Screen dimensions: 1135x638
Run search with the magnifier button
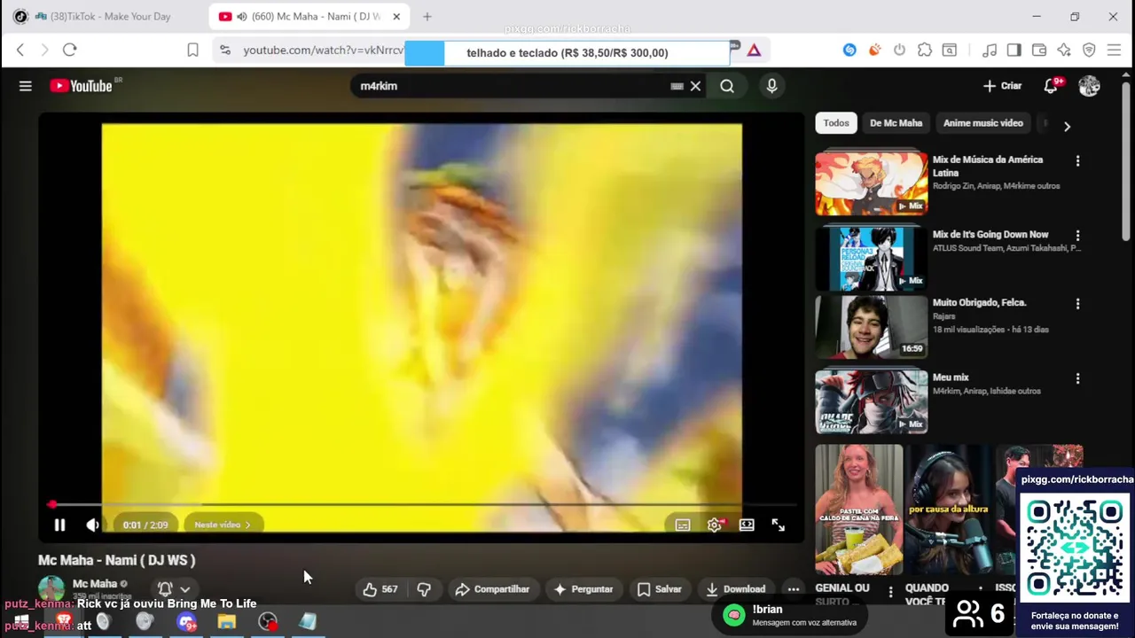(727, 86)
